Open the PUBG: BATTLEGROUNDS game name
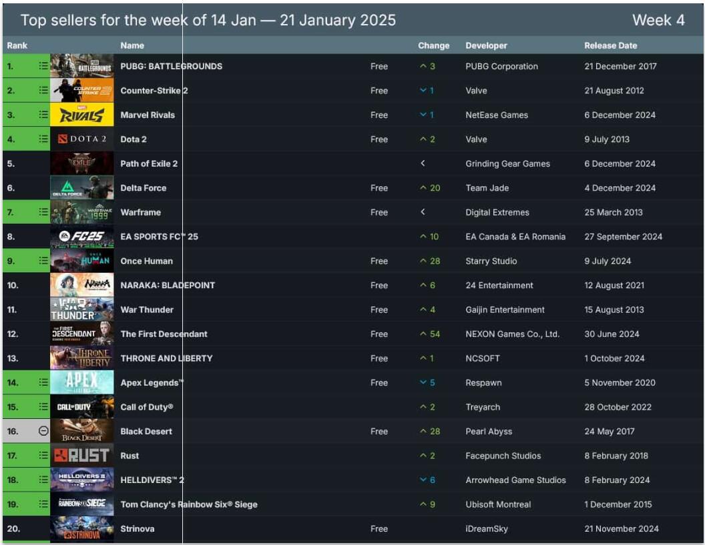Image resolution: width=705 pixels, height=545 pixels. (172, 66)
